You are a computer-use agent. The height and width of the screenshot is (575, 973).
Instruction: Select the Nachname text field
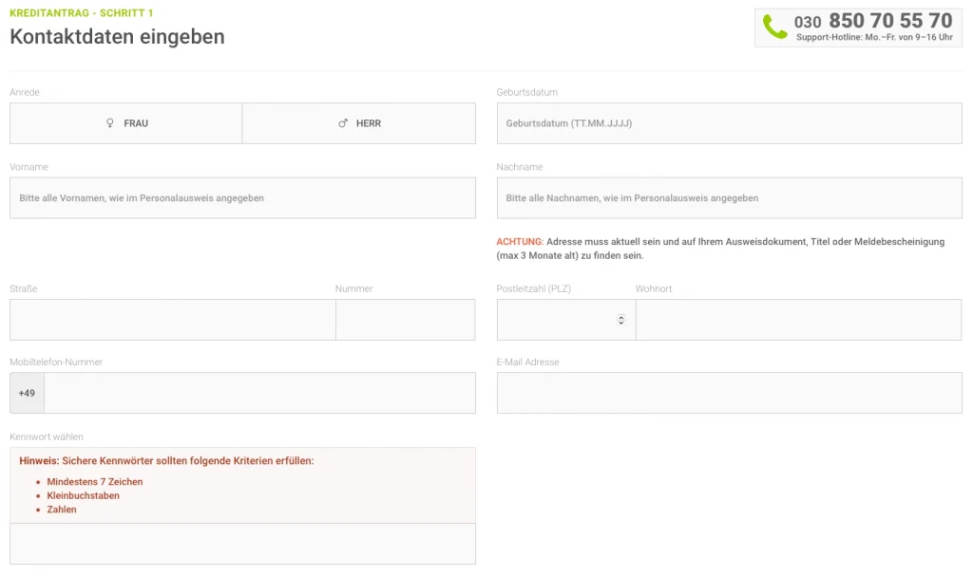pos(729,198)
